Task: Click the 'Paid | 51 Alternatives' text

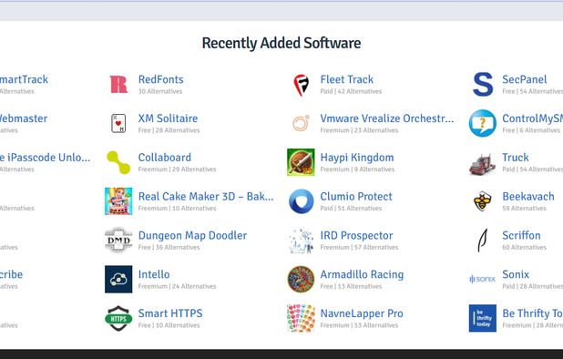Action: tap(351, 209)
